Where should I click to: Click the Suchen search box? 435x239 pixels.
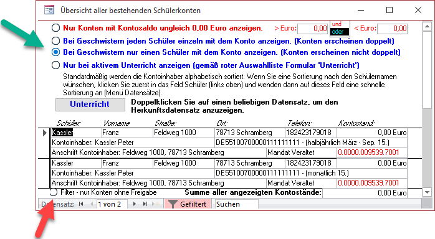pyautogui.click(x=237, y=204)
